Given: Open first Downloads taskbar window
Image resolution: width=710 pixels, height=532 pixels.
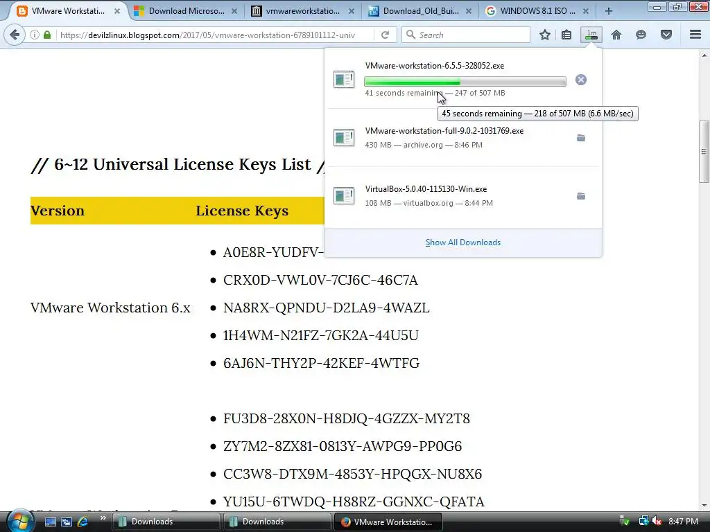Looking at the screenshot, I should click(166, 522).
